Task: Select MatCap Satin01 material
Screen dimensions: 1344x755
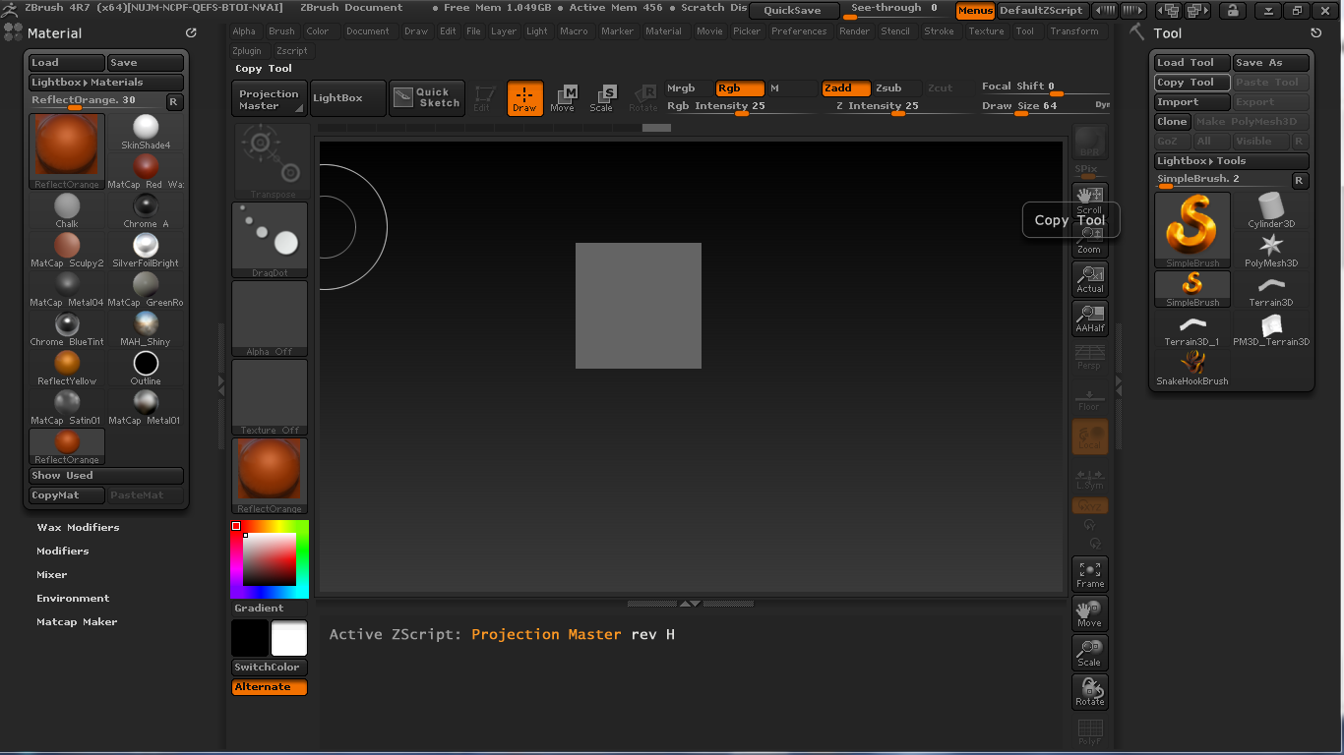Action: [67, 408]
